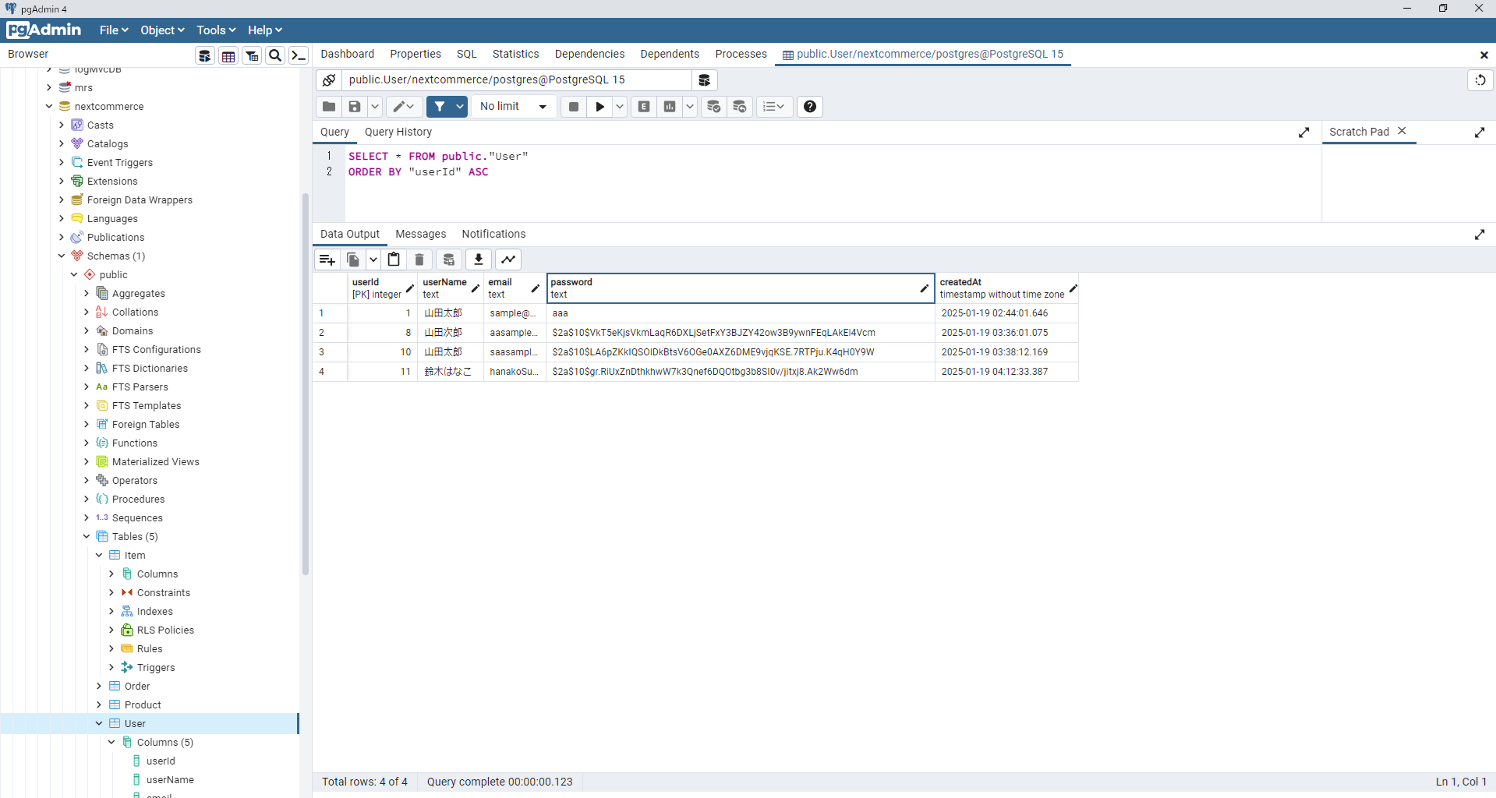
Task: Open PSQL Tool terminal icon
Action: click(x=299, y=55)
